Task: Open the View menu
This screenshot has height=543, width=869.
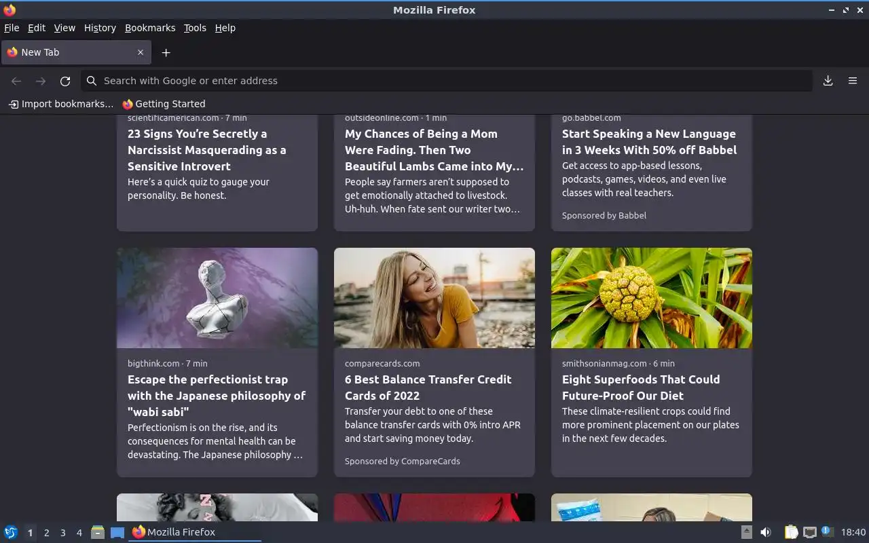Action: point(64,28)
